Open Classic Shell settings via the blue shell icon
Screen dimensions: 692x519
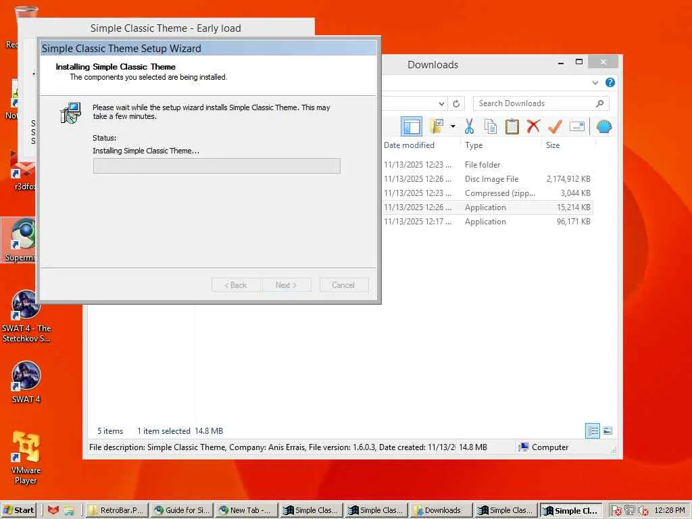coord(603,126)
